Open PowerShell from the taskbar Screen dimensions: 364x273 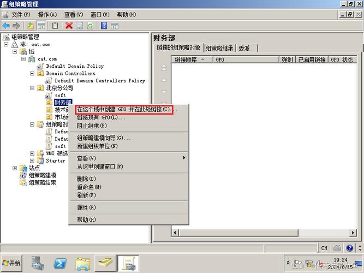(60, 263)
